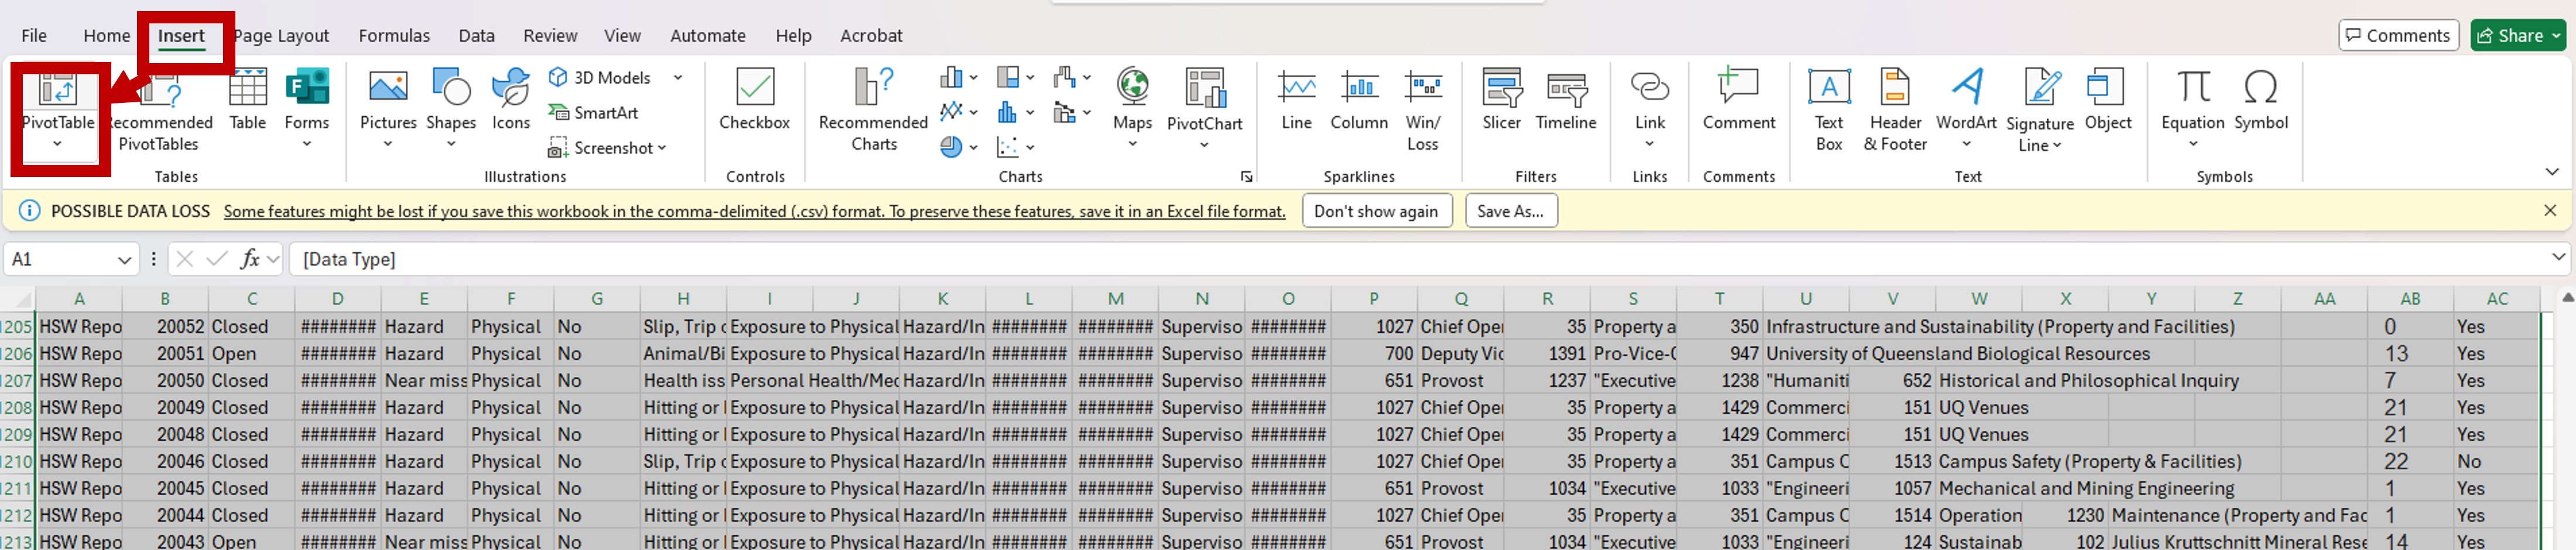This screenshot has width=2576, height=550.
Task: Open the Charts group dialog launcher
Action: (1246, 177)
